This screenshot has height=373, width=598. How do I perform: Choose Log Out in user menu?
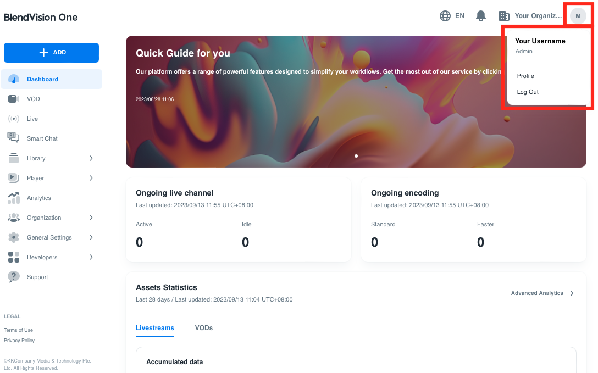click(x=528, y=92)
